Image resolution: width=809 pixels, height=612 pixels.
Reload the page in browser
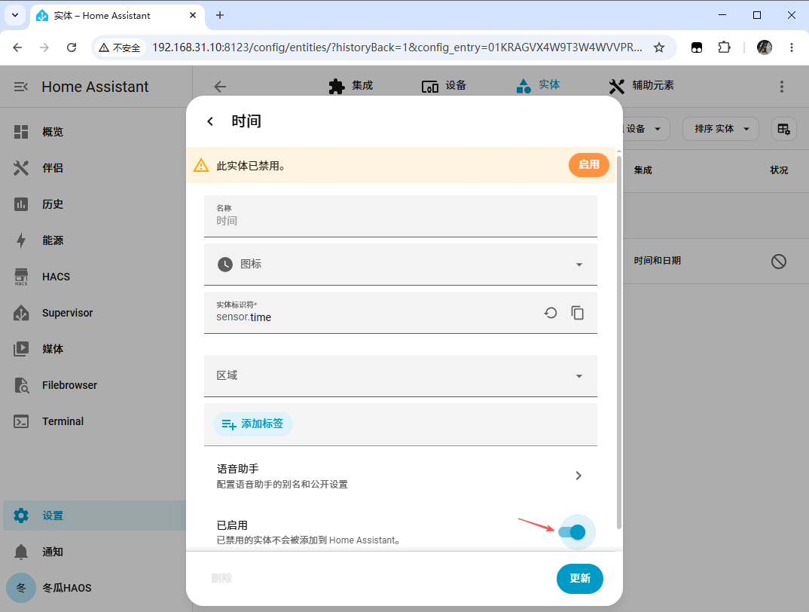pyautogui.click(x=72, y=47)
